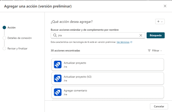The width and height of the screenshot is (172, 112).
Task: Open the Ver términos link
Action: [123, 42]
